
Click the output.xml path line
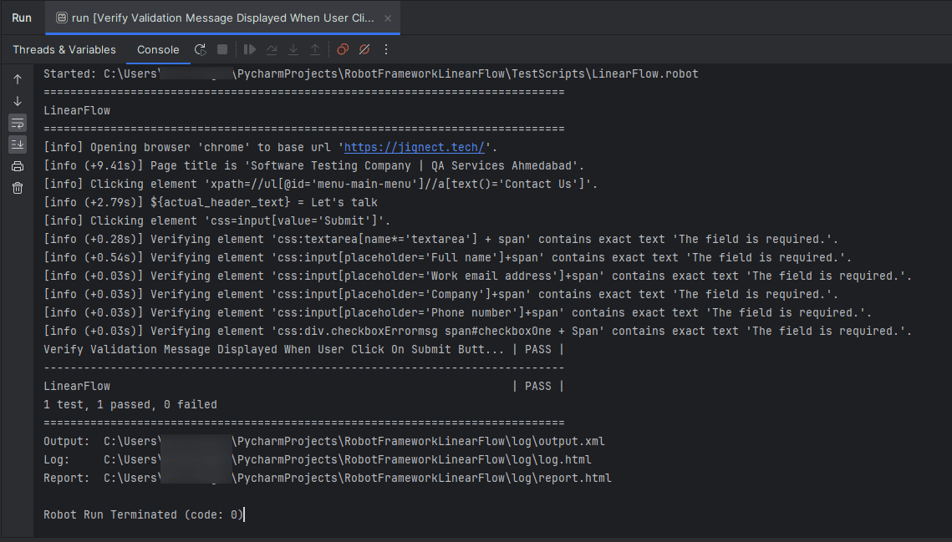pyautogui.click(x=324, y=441)
